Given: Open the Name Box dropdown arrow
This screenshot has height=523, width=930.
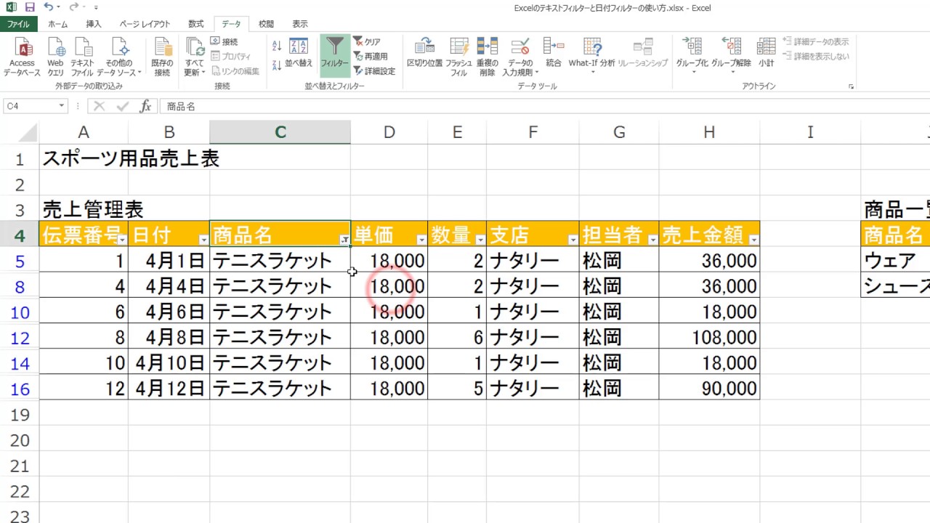Looking at the screenshot, I should (x=62, y=106).
